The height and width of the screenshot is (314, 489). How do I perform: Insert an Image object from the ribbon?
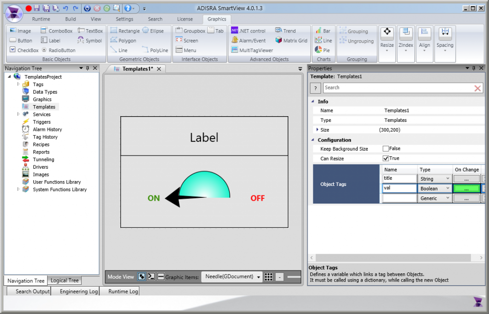click(20, 31)
